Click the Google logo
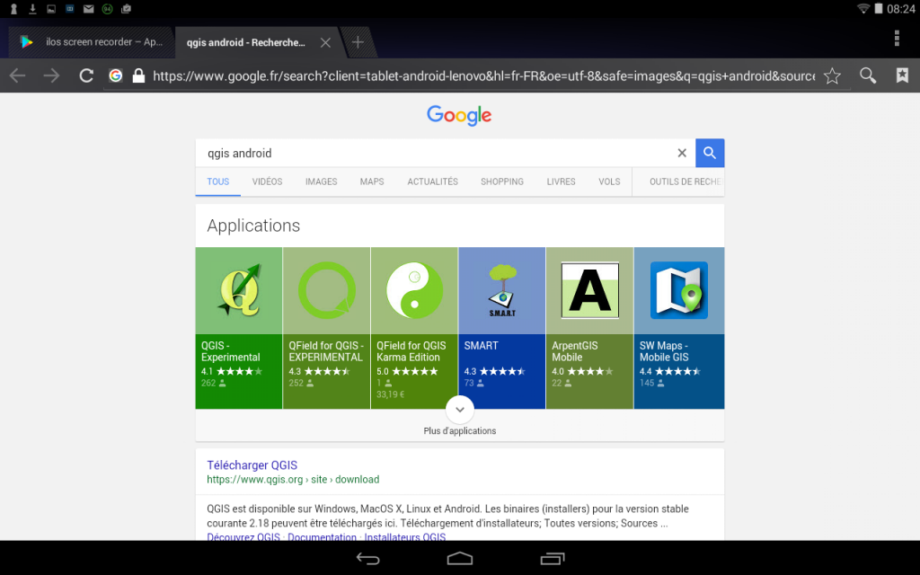Screen dimensions: 920x575 click(459, 116)
